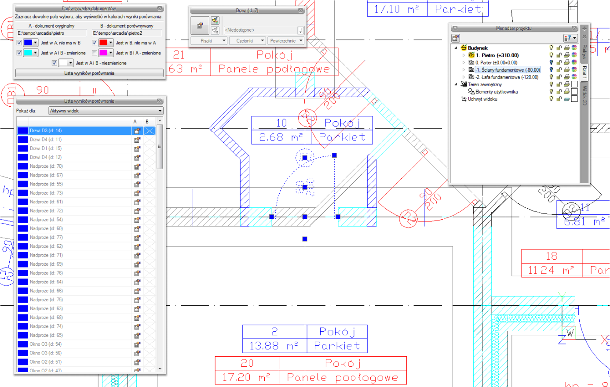Click the lower paintbrush icon in Drzwi window

coord(215,30)
